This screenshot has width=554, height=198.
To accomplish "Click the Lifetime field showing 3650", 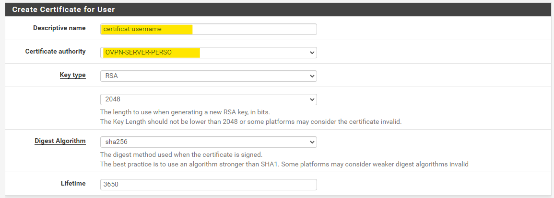I will pyautogui.click(x=208, y=184).
